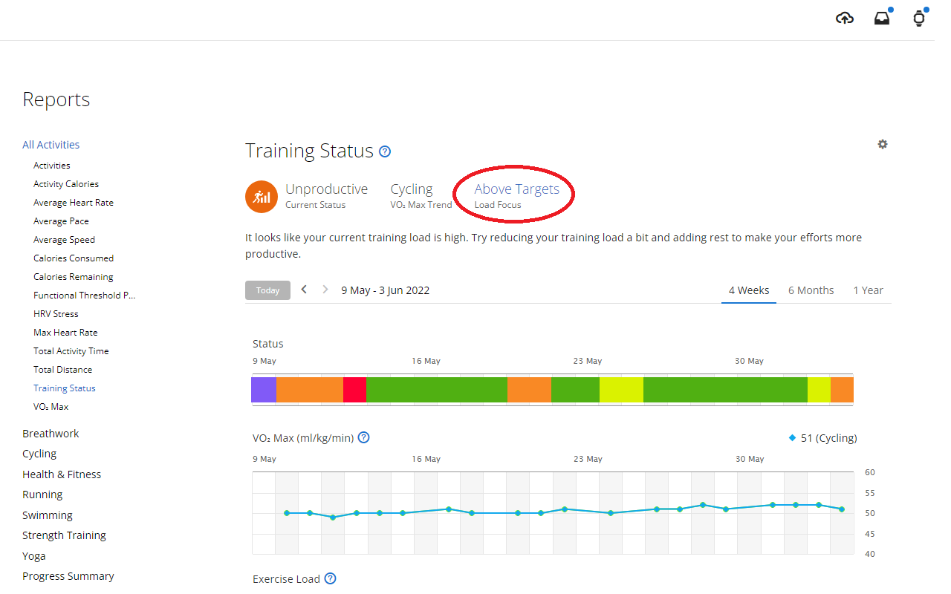Viewport: 951px width, 594px height.
Task: Click the cloud upload icon
Action: (x=845, y=19)
